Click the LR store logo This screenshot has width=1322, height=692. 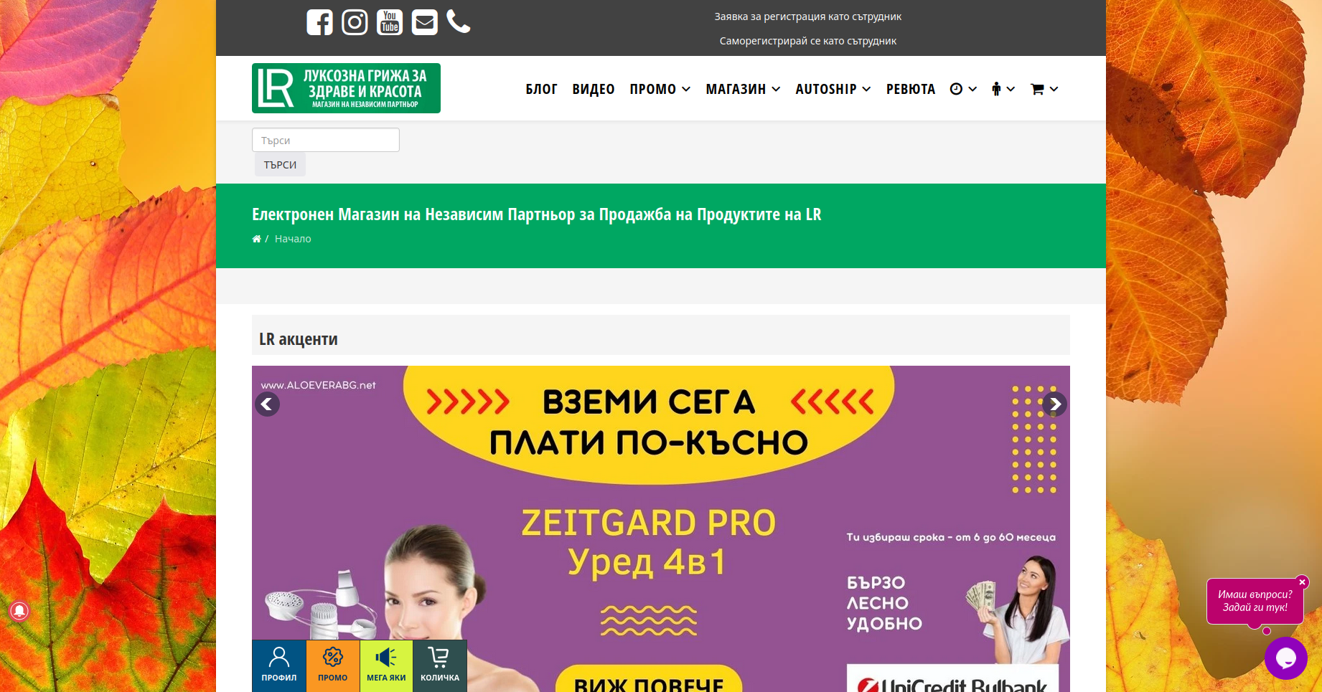(x=346, y=88)
